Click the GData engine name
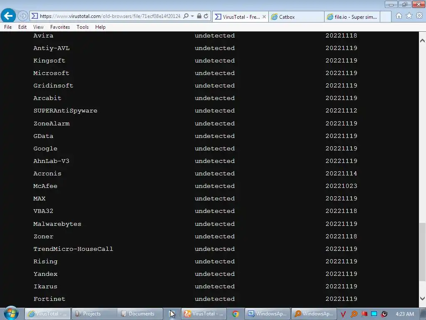The width and height of the screenshot is (426, 320). (x=43, y=136)
